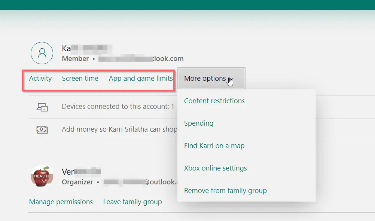Select Content restrictions from the menu

point(214,101)
